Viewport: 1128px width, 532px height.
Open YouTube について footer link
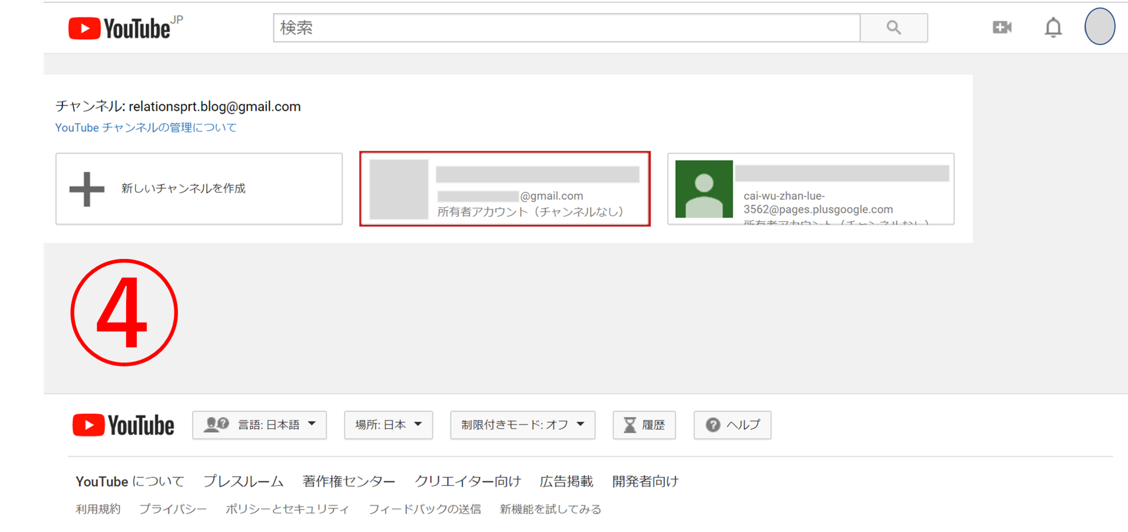(x=130, y=481)
